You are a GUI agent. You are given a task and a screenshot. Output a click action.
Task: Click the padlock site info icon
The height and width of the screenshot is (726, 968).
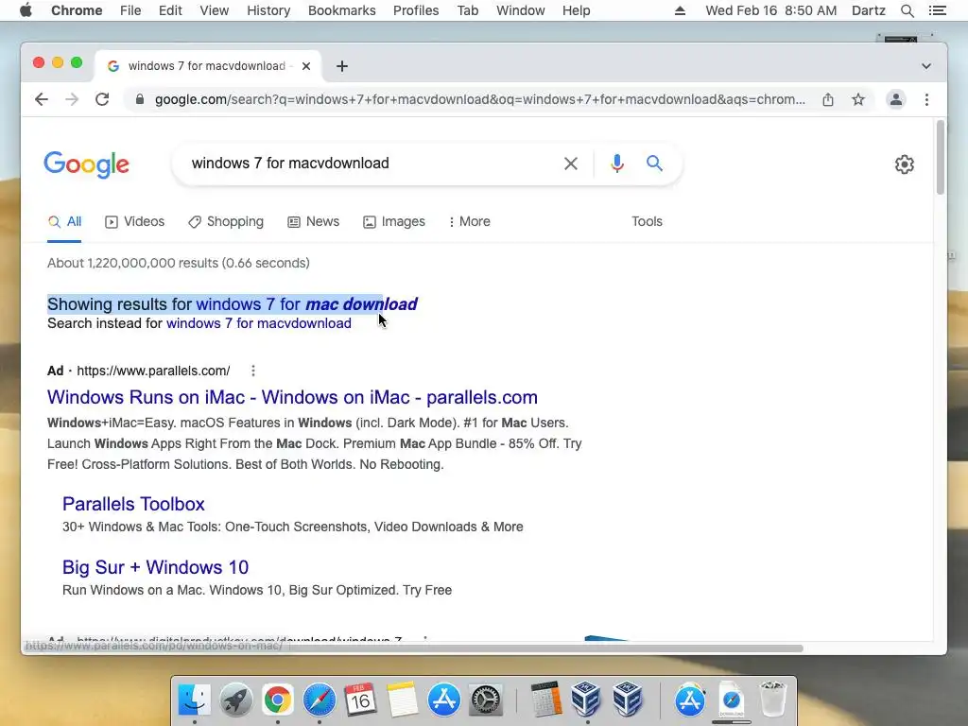coord(140,99)
